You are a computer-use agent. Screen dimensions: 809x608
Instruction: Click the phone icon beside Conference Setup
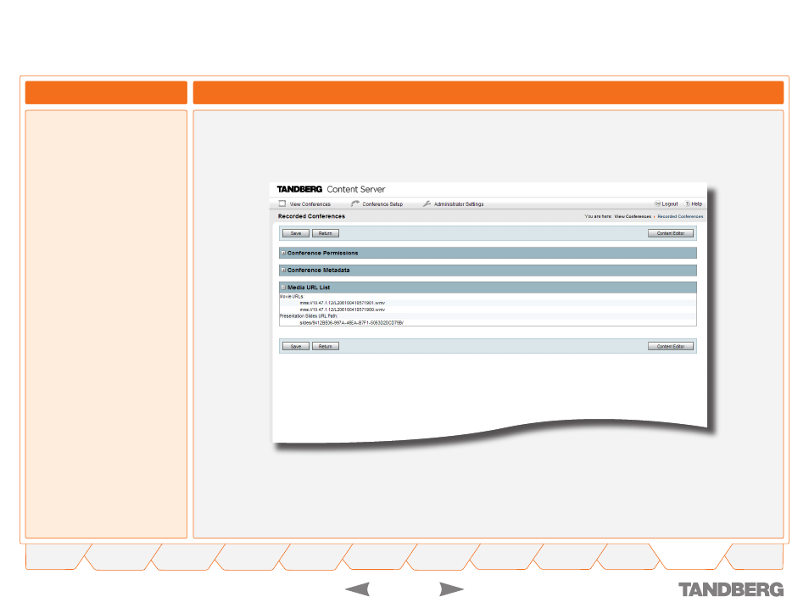tap(355, 204)
